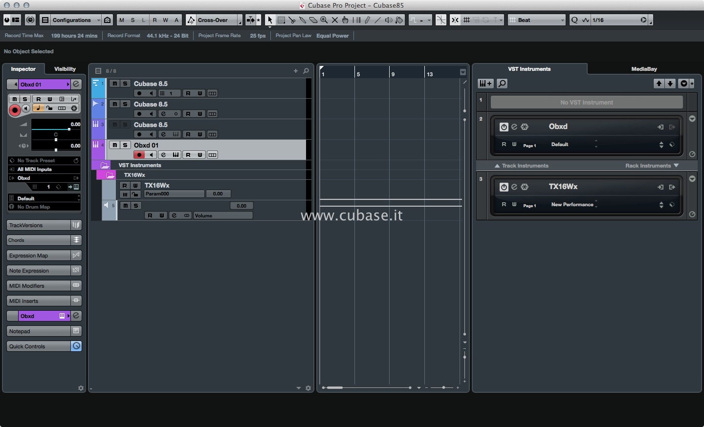Open TX16Wx New Performance preset selector
The image size is (704, 427).
click(x=573, y=205)
